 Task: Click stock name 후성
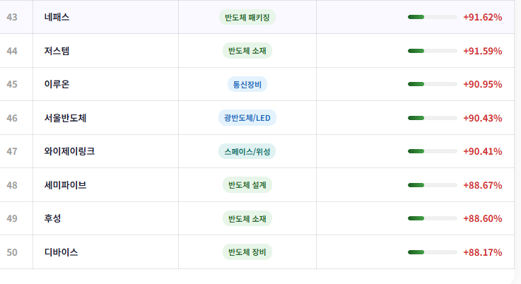coord(52,218)
